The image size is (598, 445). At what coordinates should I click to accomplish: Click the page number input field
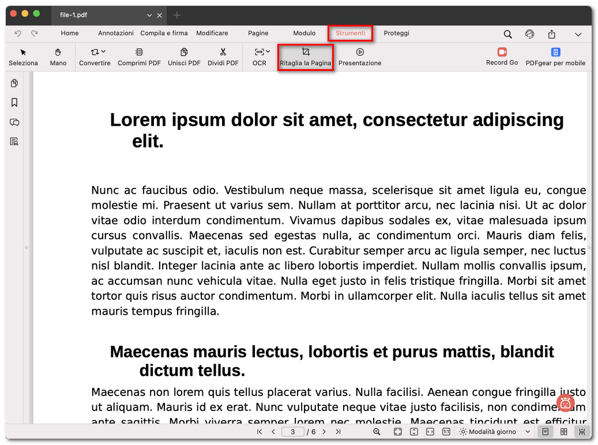[293, 431]
